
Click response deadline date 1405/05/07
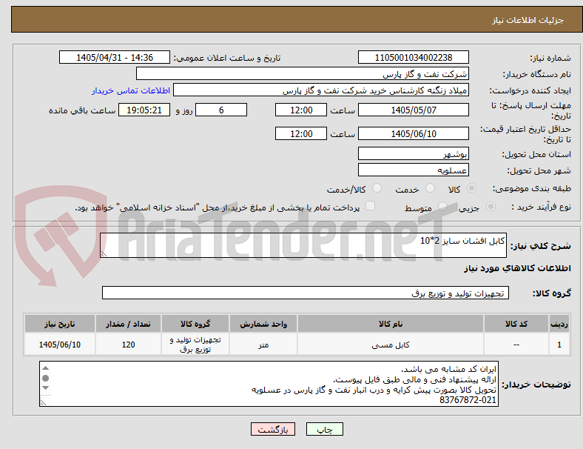[414, 110]
